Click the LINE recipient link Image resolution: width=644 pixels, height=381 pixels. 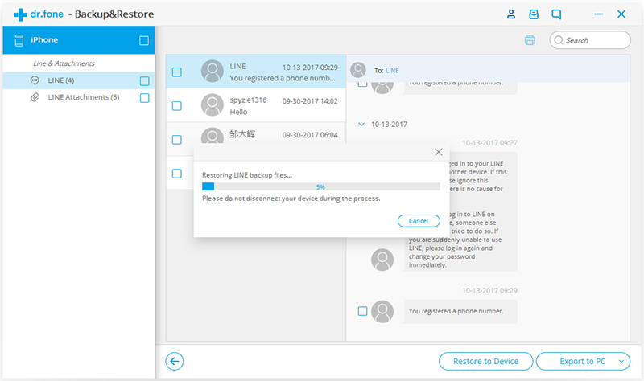392,71
